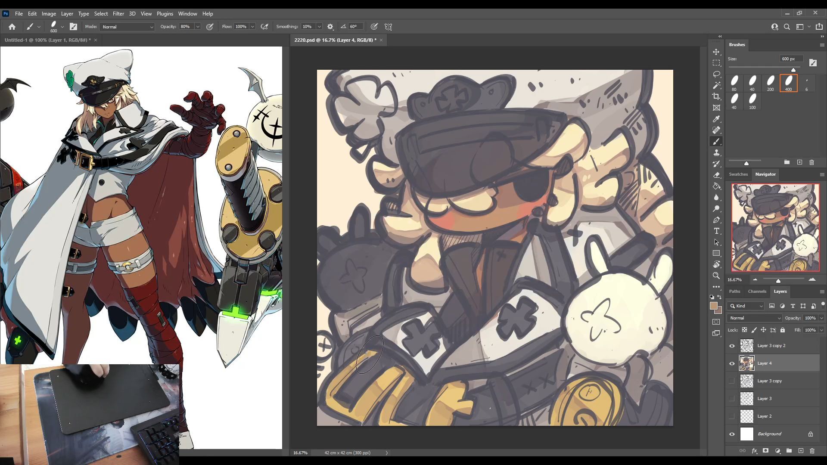Hide Layer 4 visibility eye
827x465 pixels.
click(x=732, y=363)
